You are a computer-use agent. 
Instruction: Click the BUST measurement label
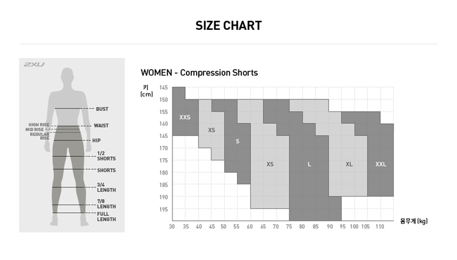click(x=102, y=109)
